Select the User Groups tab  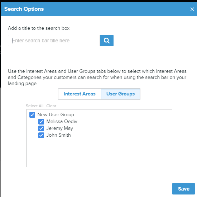[x=121, y=94]
